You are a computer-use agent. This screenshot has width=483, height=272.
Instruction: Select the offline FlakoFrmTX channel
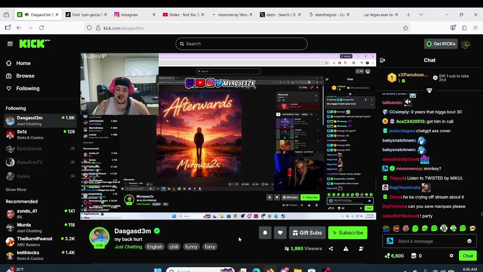[x=40, y=162]
